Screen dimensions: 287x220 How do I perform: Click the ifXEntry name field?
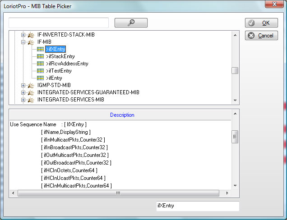pyautogui.click(x=198, y=206)
